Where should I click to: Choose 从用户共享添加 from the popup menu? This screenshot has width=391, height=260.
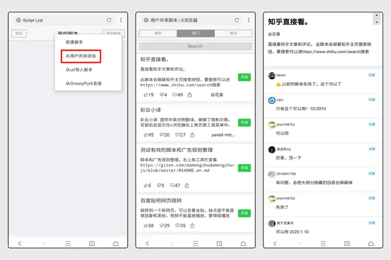81,56
